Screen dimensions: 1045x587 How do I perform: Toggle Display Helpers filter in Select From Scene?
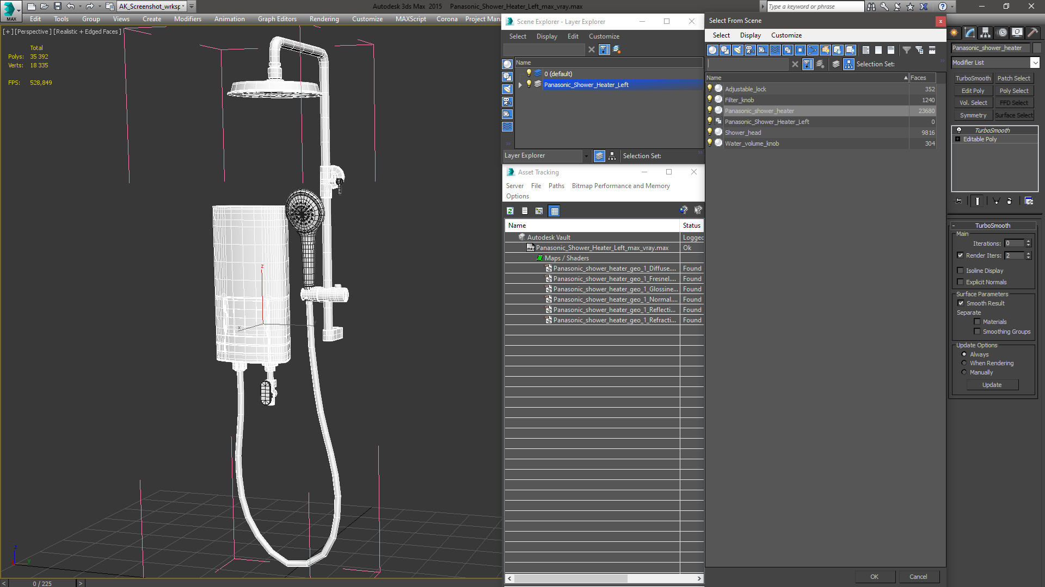[763, 50]
